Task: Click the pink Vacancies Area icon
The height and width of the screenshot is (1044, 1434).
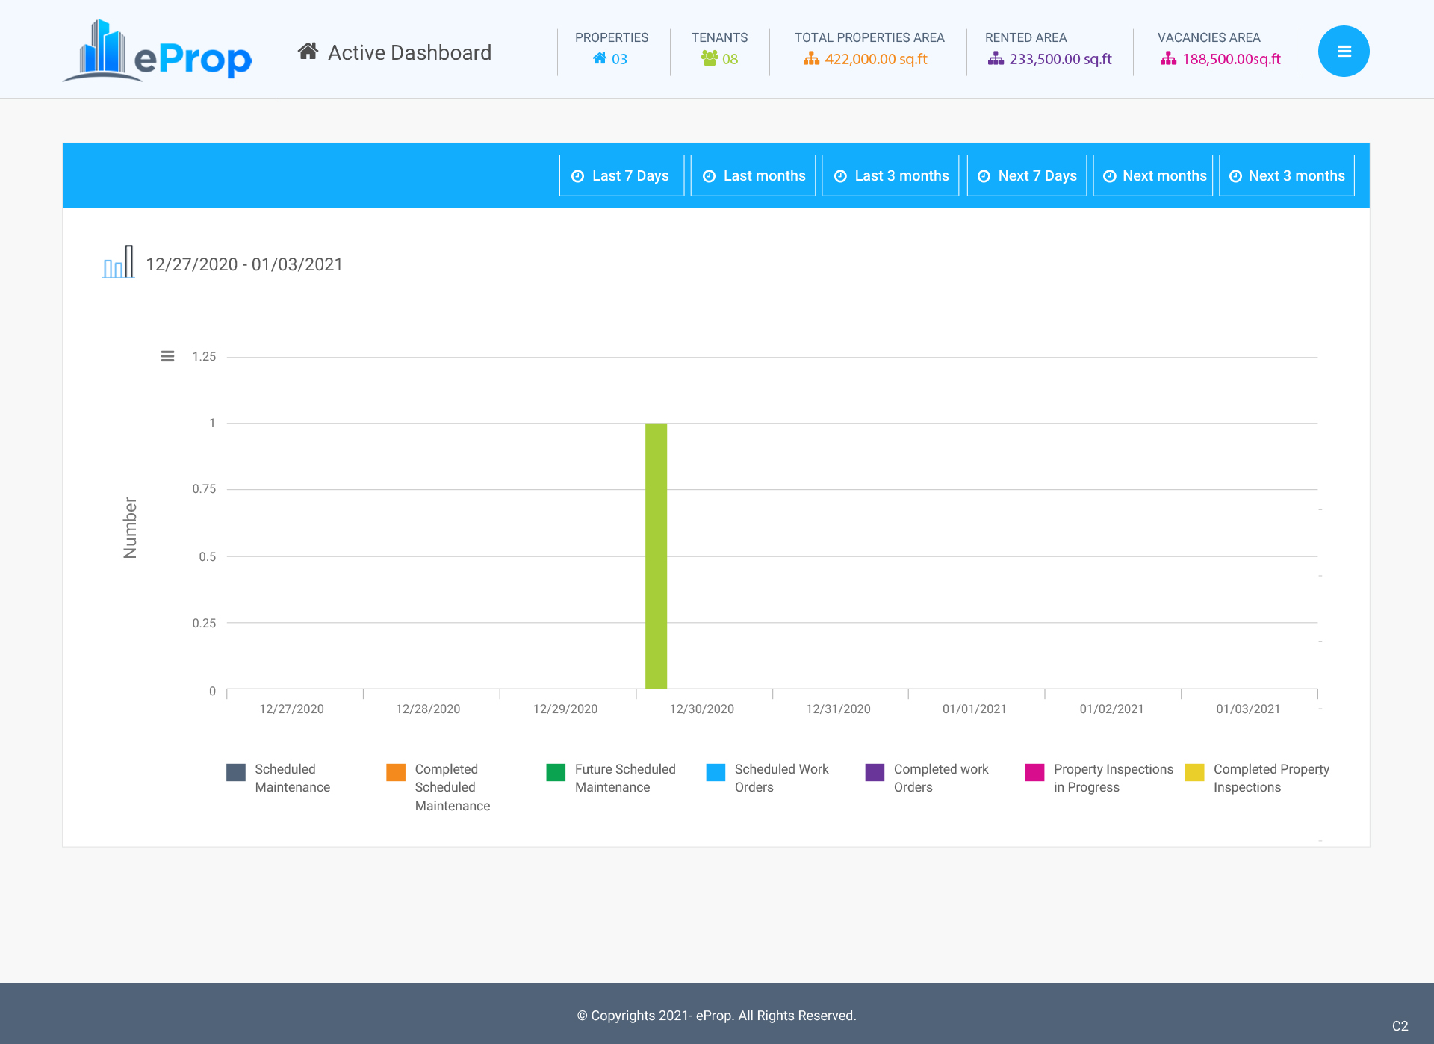Action: (1168, 58)
